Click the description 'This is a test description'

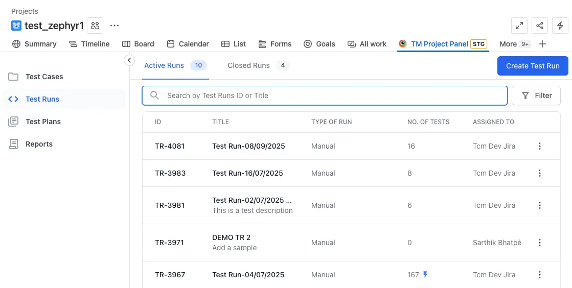(x=253, y=210)
